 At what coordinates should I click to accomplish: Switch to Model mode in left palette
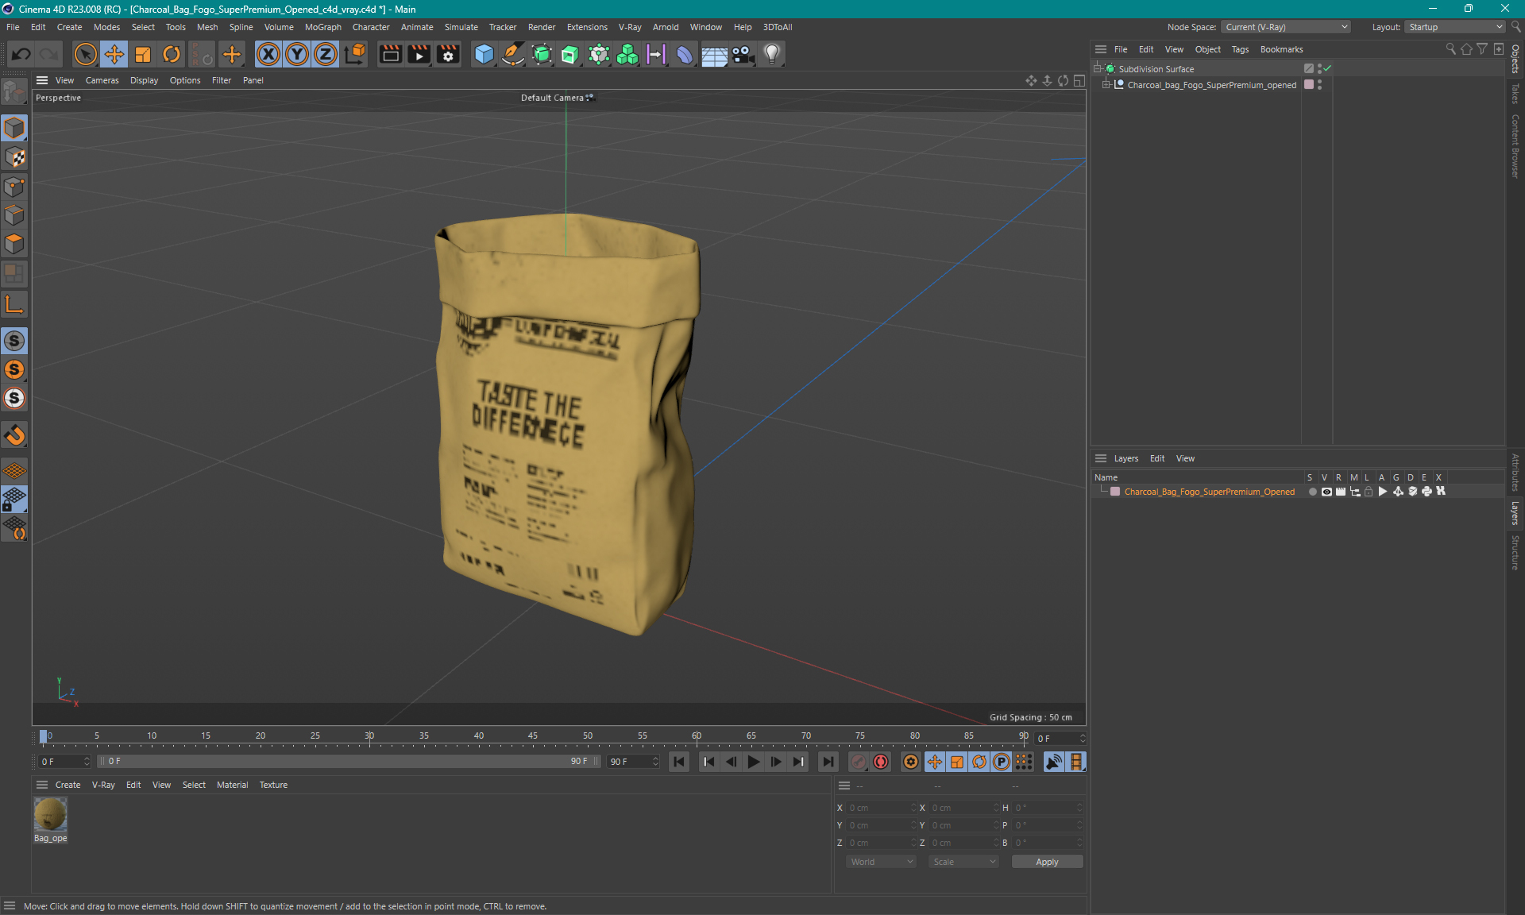click(14, 128)
